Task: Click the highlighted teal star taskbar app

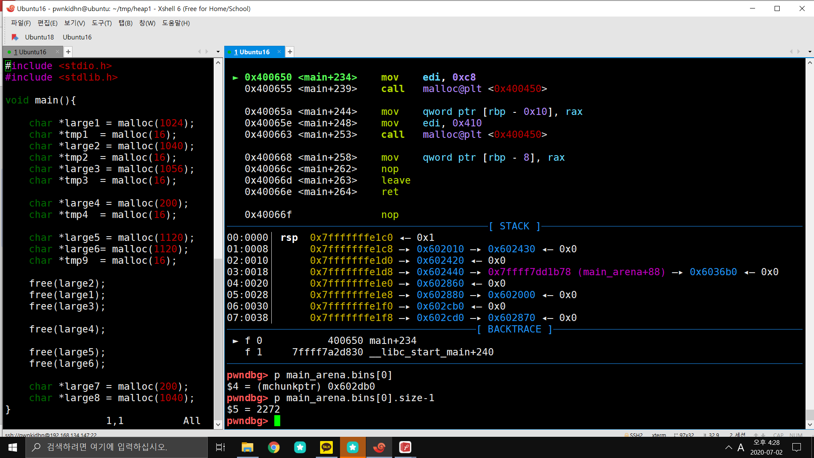Action: click(x=352, y=447)
